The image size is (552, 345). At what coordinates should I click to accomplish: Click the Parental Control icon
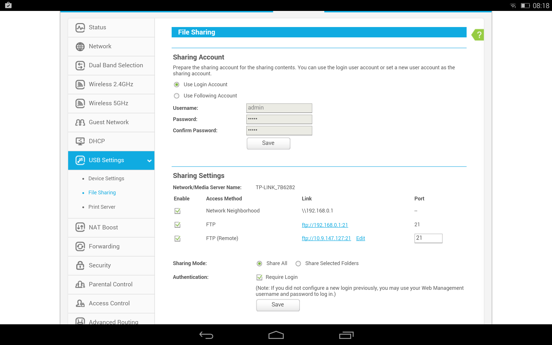80,284
